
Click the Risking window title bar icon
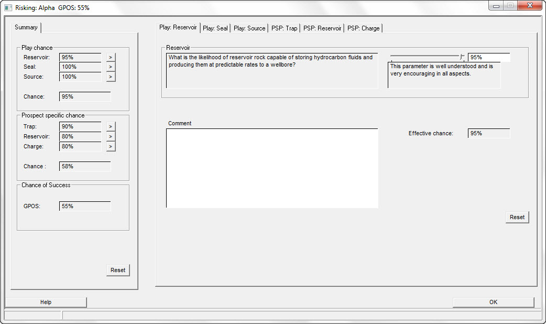pos(8,8)
